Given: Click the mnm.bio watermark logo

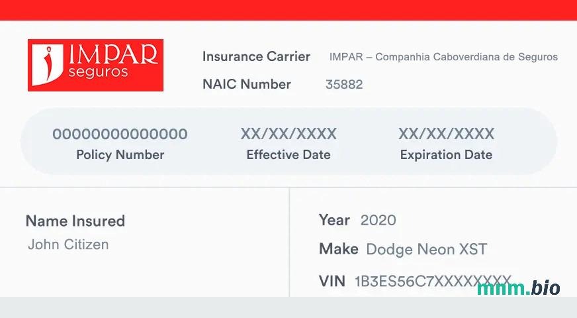Looking at the screenshot, I should coord(518,288).
